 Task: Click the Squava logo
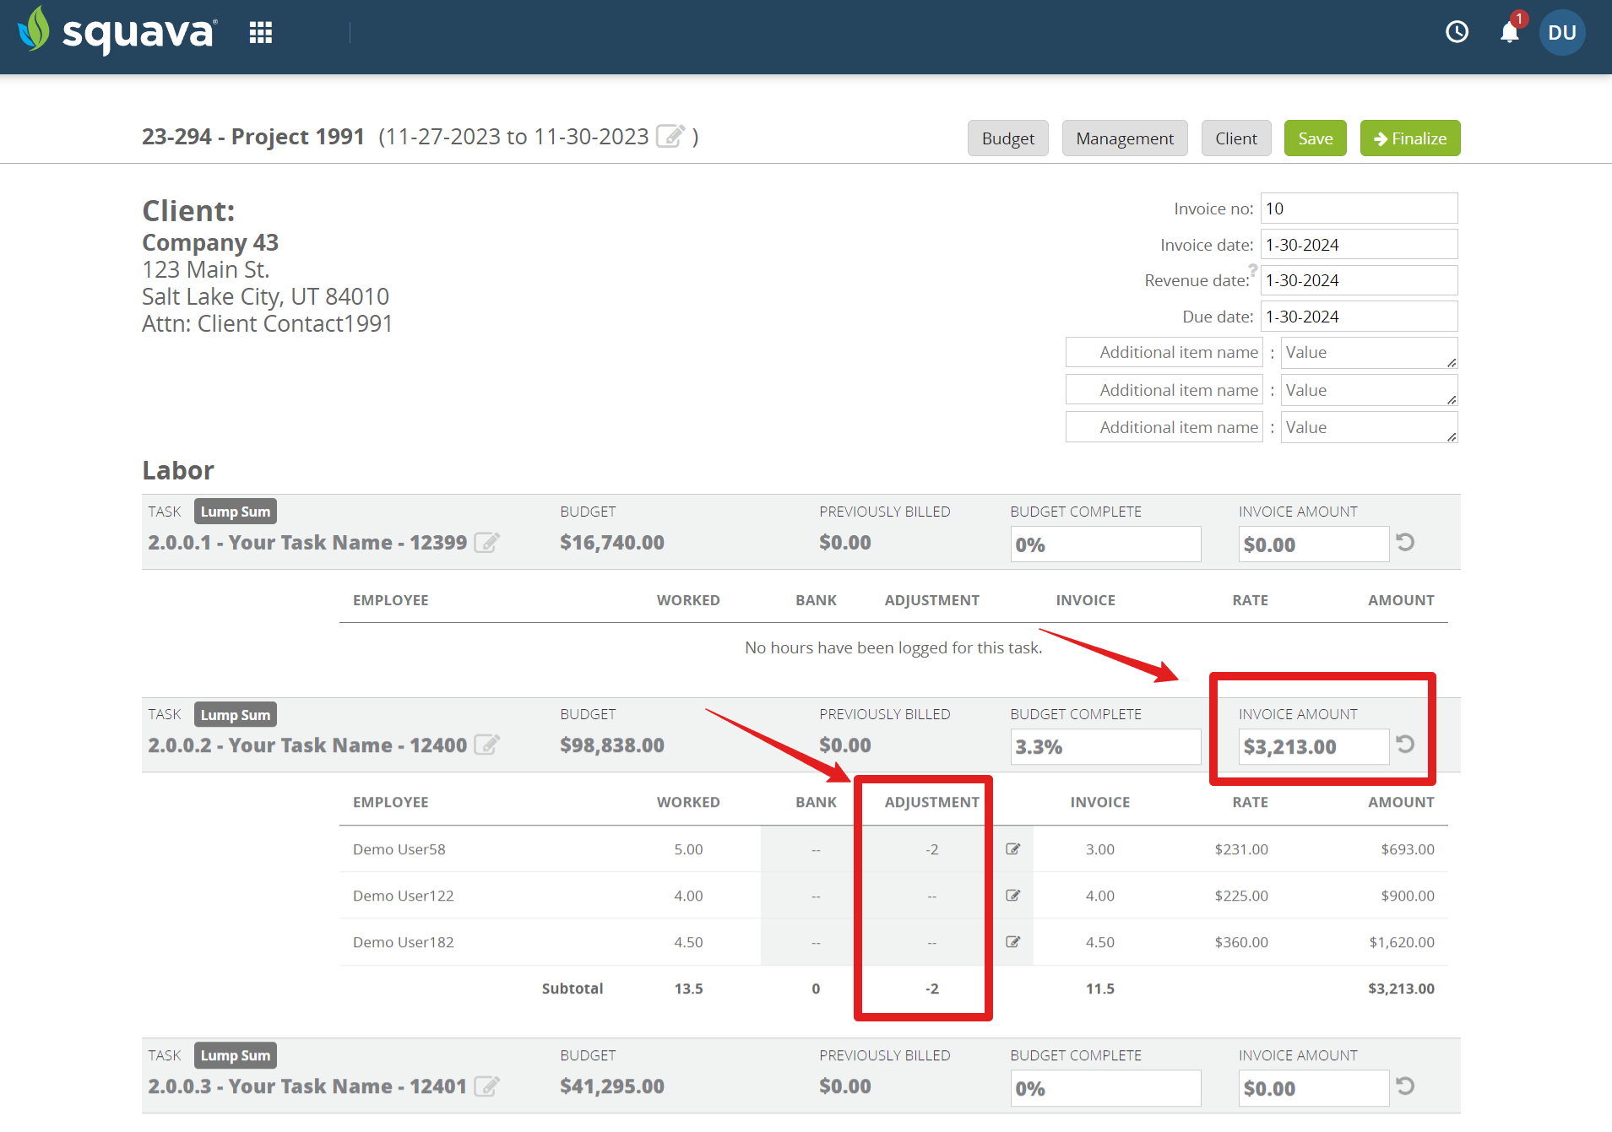coord(117,31)
